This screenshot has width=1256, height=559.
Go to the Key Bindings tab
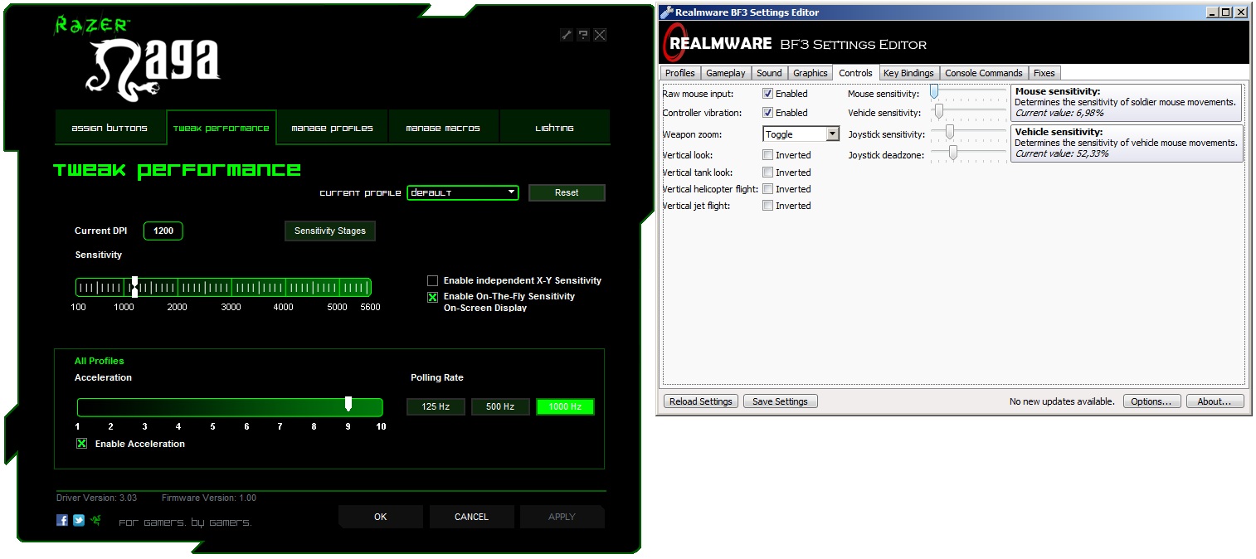point(908,73)
